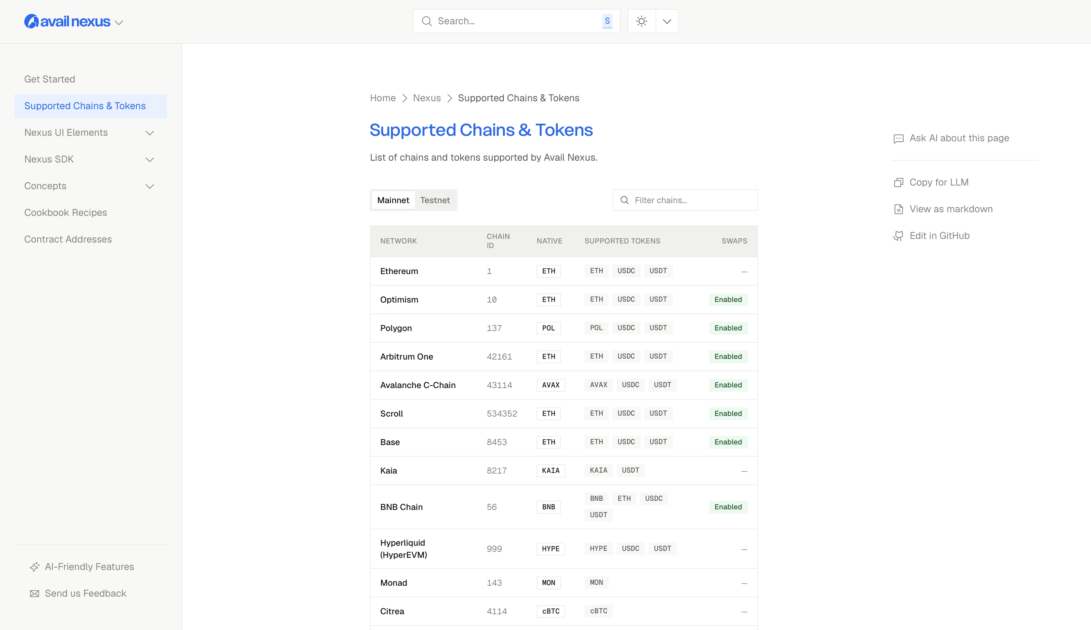View page as markdown

pos(951,209)
